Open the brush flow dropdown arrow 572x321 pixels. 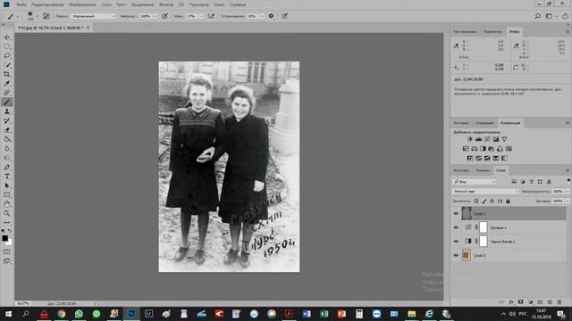click(201, 16)
